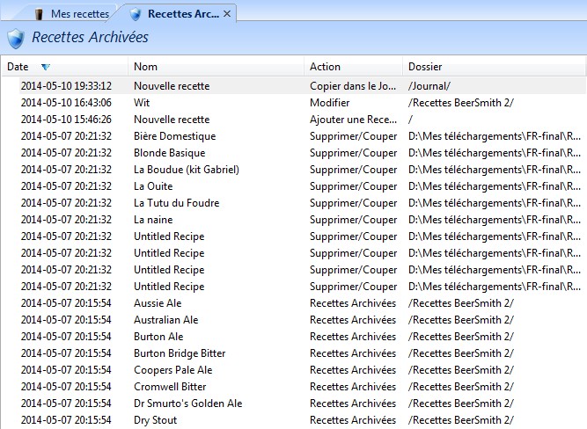Click the Date column header text
The image size is (587, 429).
(x=18, y=67)
